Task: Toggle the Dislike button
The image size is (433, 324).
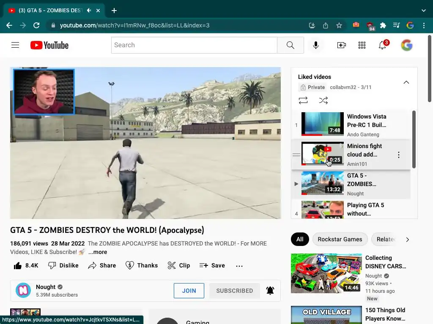Action: coord(63,266)
